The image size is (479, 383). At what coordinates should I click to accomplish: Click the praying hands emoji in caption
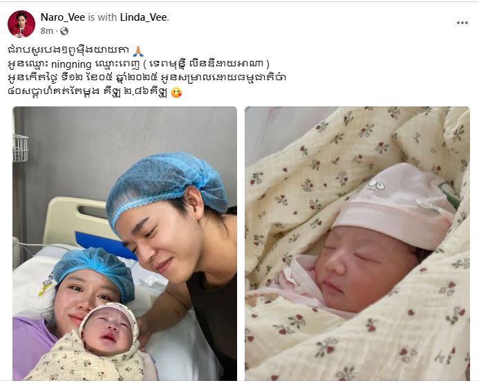click(x=138, y=50)
